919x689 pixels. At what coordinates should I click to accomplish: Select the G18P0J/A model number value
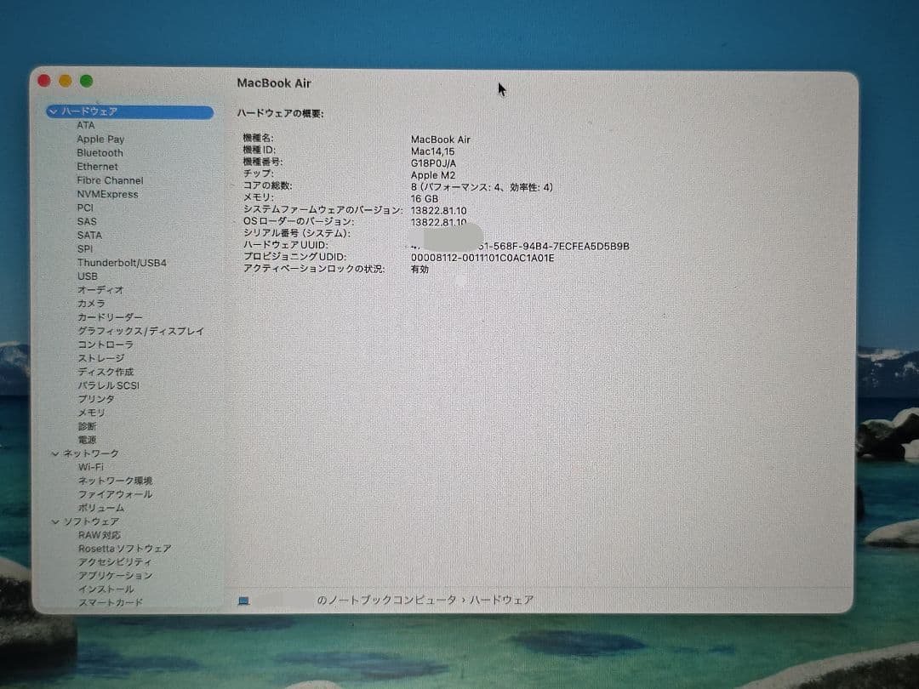[x=433, y=163]
